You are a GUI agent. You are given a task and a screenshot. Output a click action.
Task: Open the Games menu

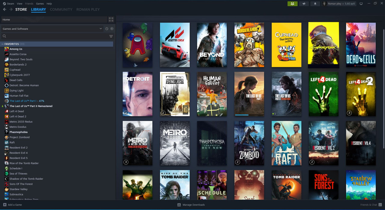click(40, 4)
